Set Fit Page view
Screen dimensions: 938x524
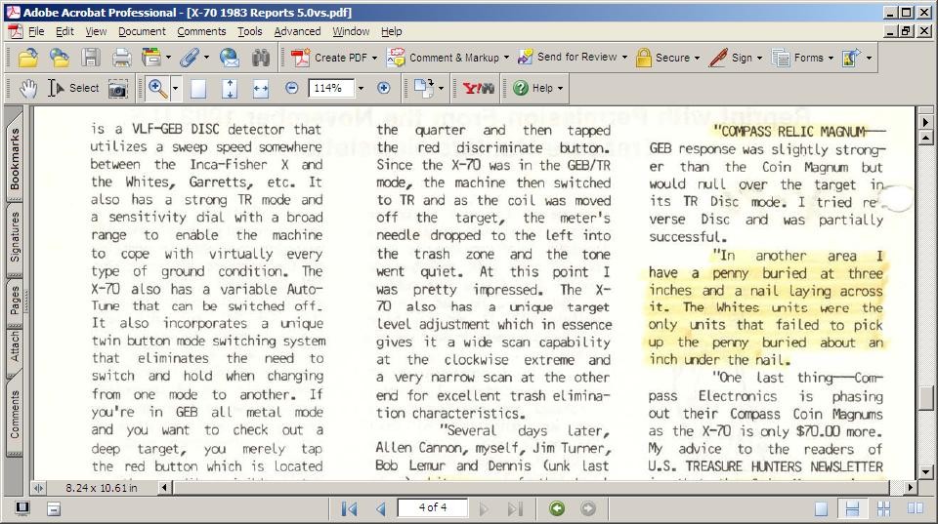(229, 89)
